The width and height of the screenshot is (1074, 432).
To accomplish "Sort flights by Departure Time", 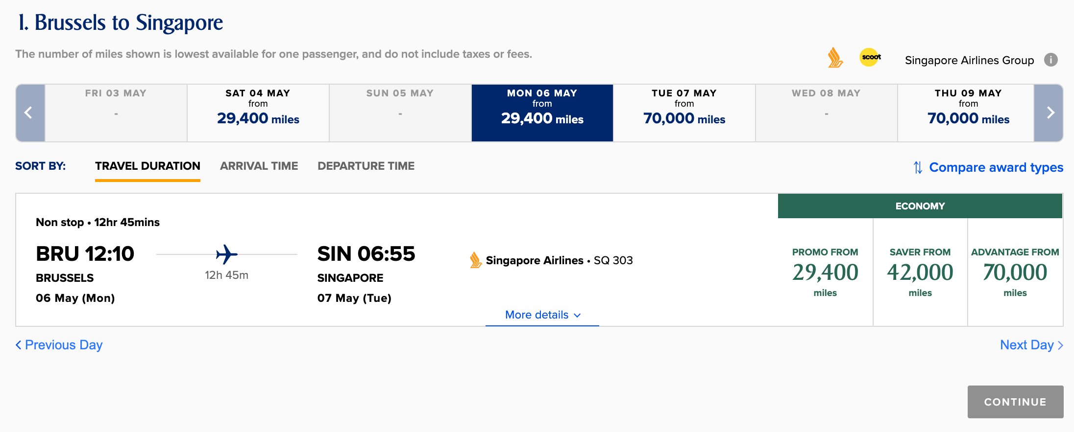I will (x=366, y=166).
